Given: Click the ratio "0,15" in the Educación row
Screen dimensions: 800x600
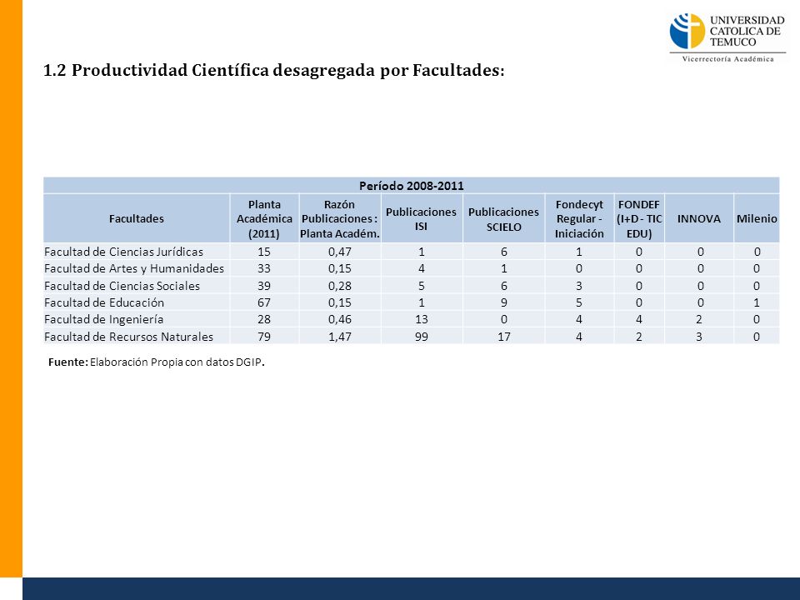Looking at the screenshot, I should point(340,302).
